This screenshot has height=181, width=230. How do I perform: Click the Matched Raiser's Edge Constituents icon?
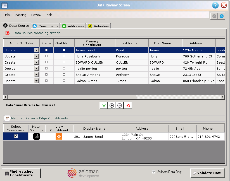pyautogui.click(x=7, y=118)
